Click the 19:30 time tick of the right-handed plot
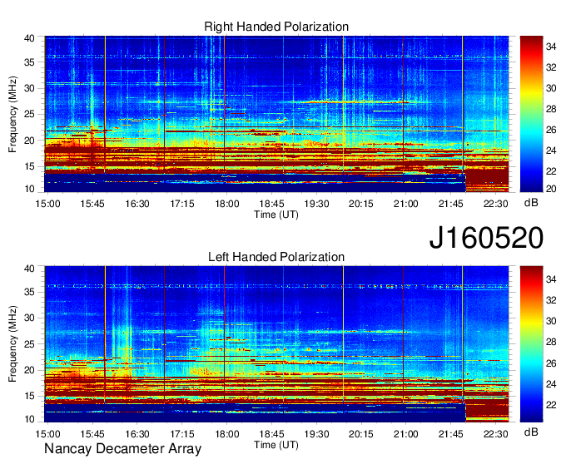This screenshot has width=566, height=459. click(x=316, y=204)
